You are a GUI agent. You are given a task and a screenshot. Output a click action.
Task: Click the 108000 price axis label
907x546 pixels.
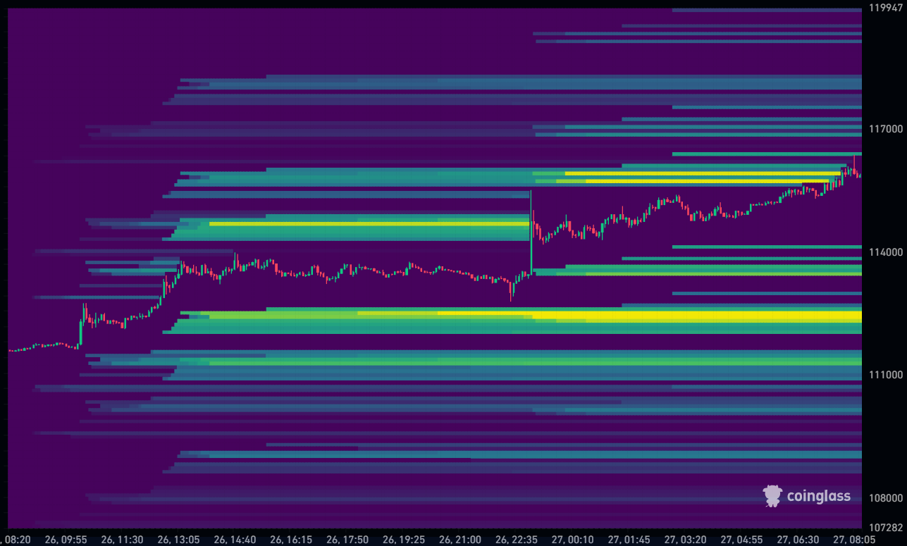(886, 498)
